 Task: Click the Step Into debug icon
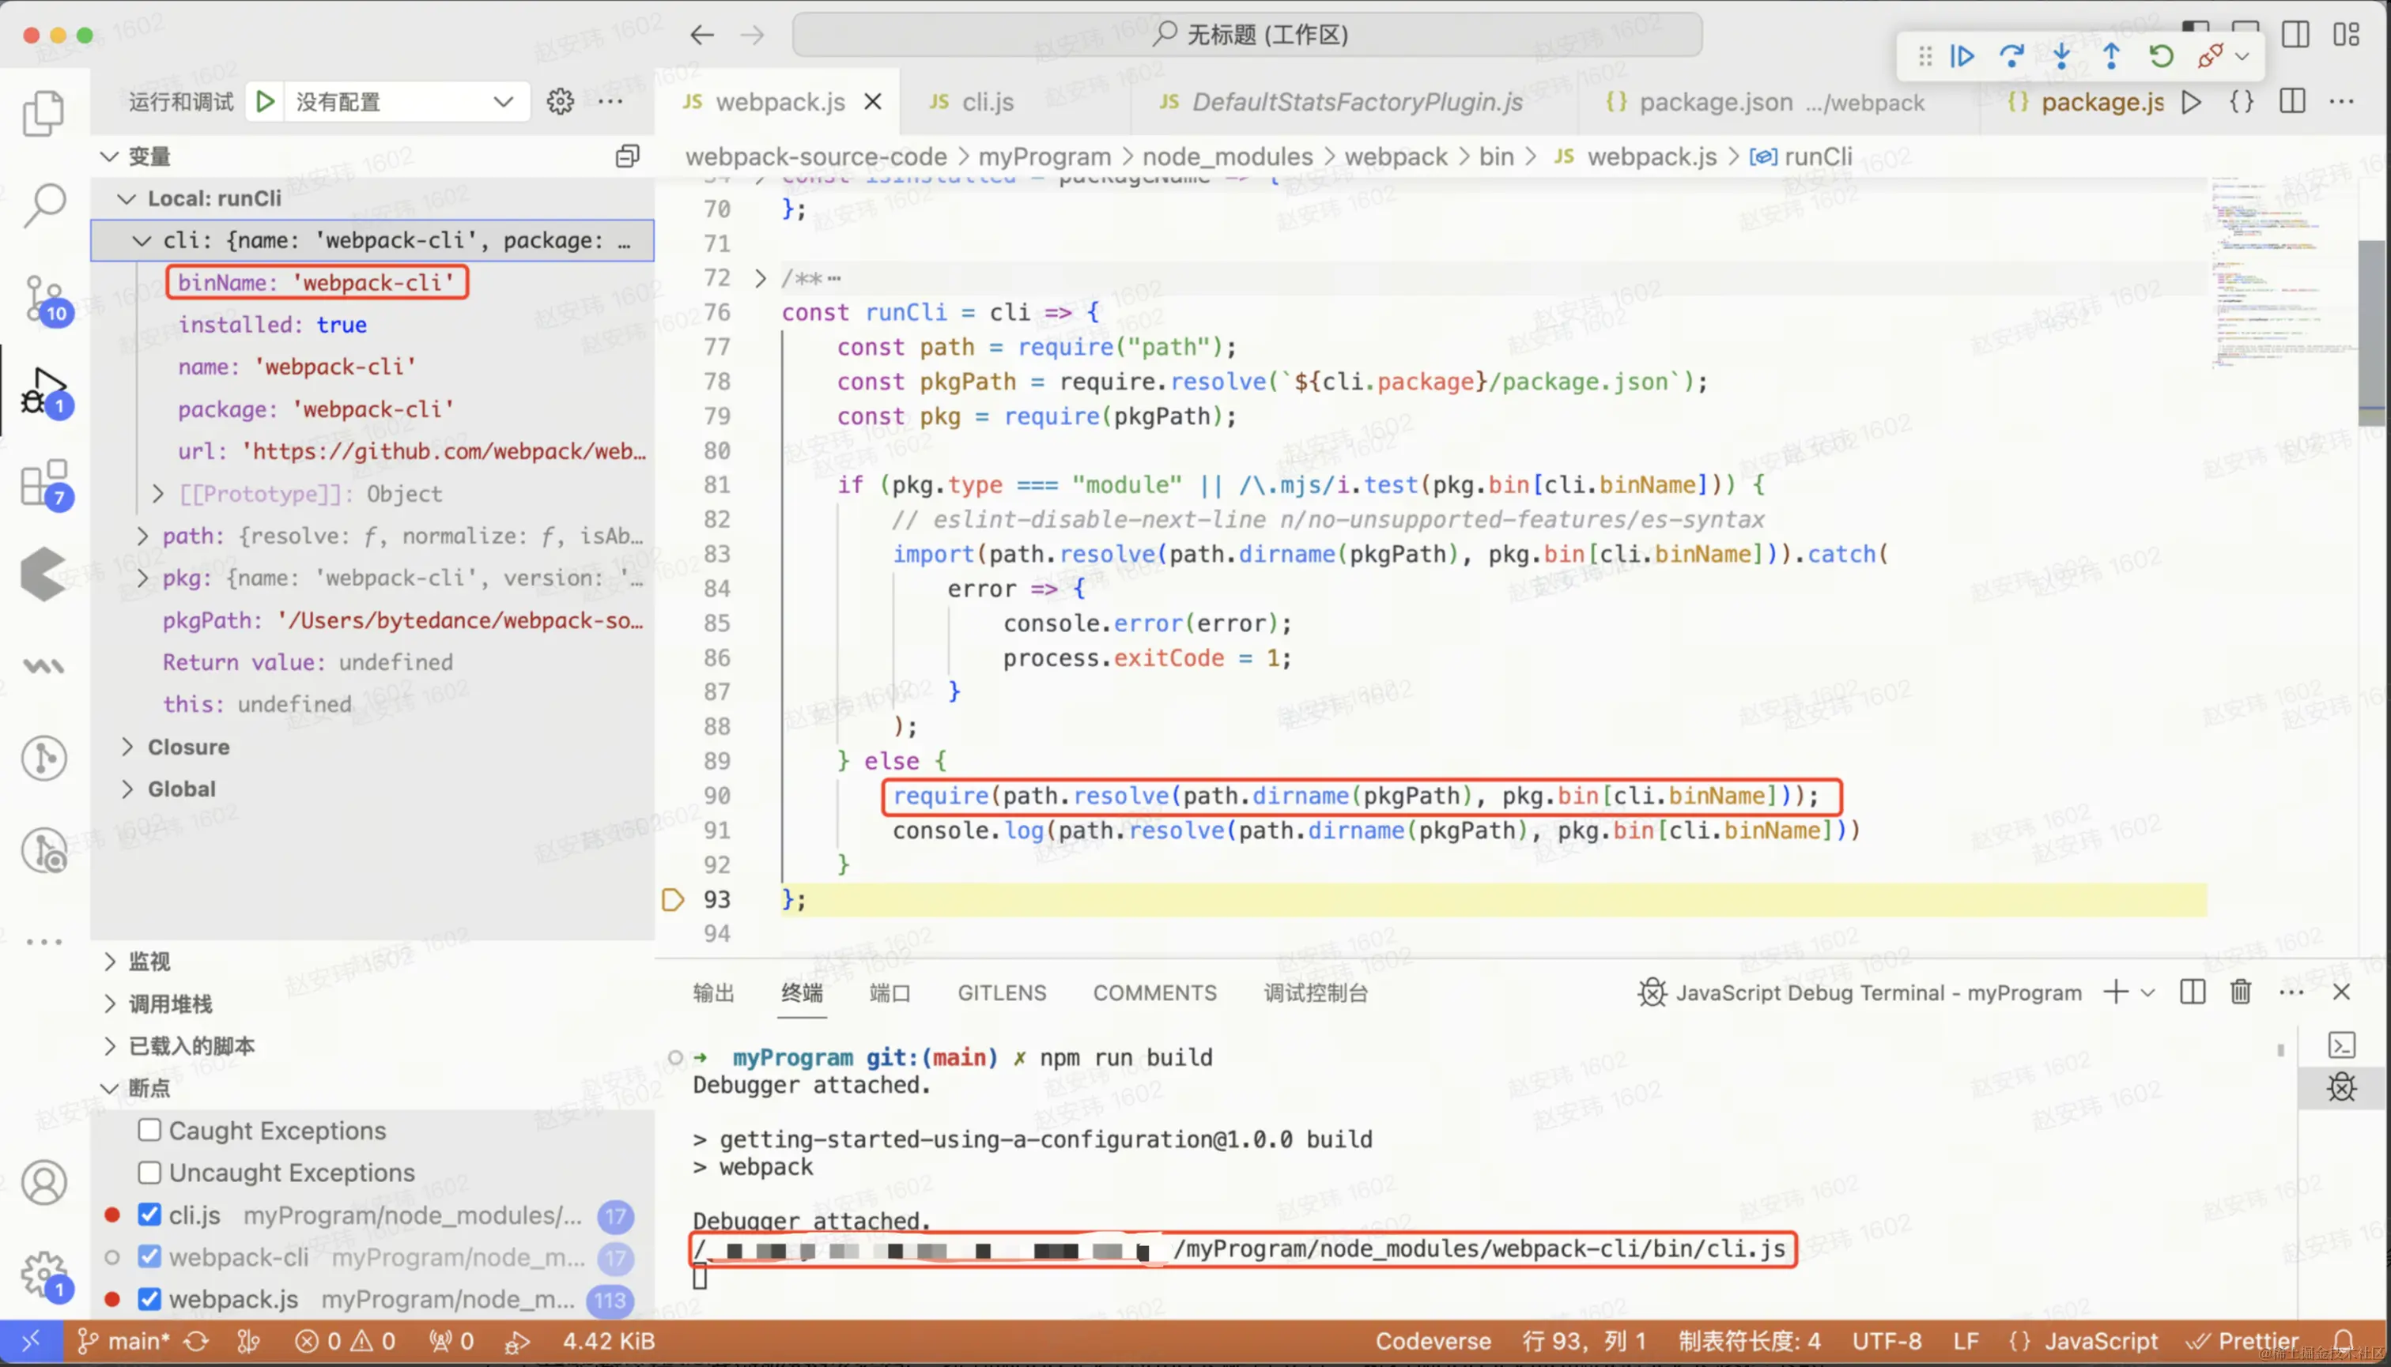[x=2061, y=56]
